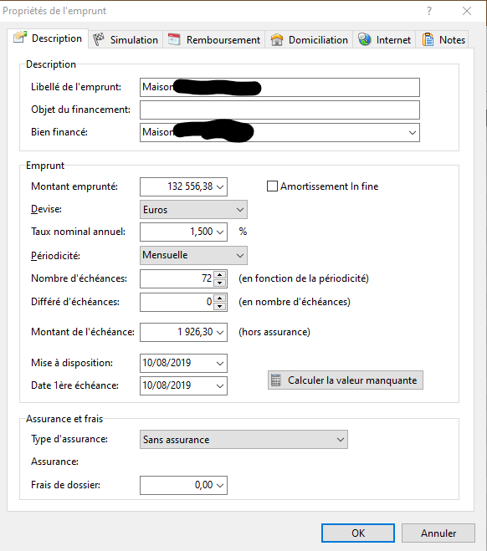Click the Internet globe icon
This screenshot has height=551, width=487.
pos(365,39)
